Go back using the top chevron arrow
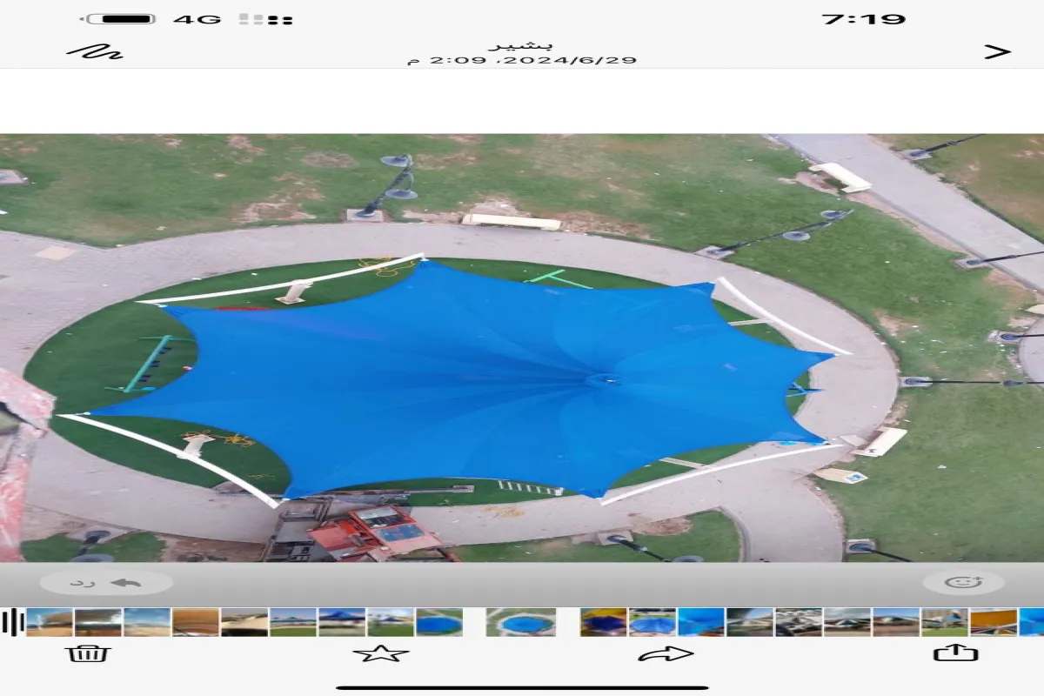 coord(997,51)
